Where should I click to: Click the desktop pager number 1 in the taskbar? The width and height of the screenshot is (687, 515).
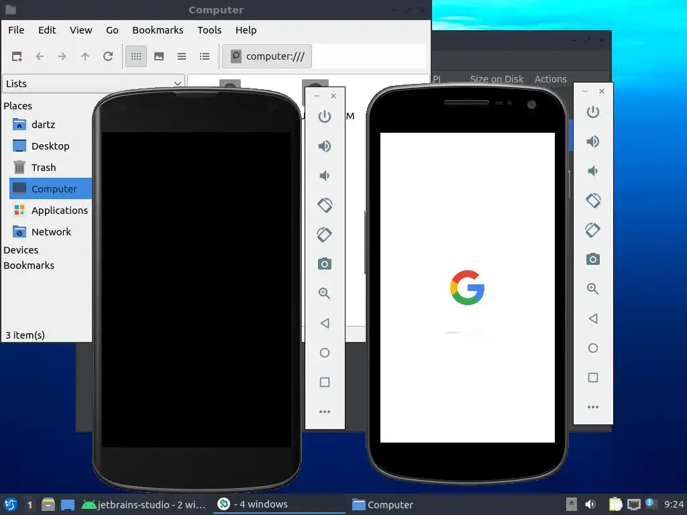30,505
